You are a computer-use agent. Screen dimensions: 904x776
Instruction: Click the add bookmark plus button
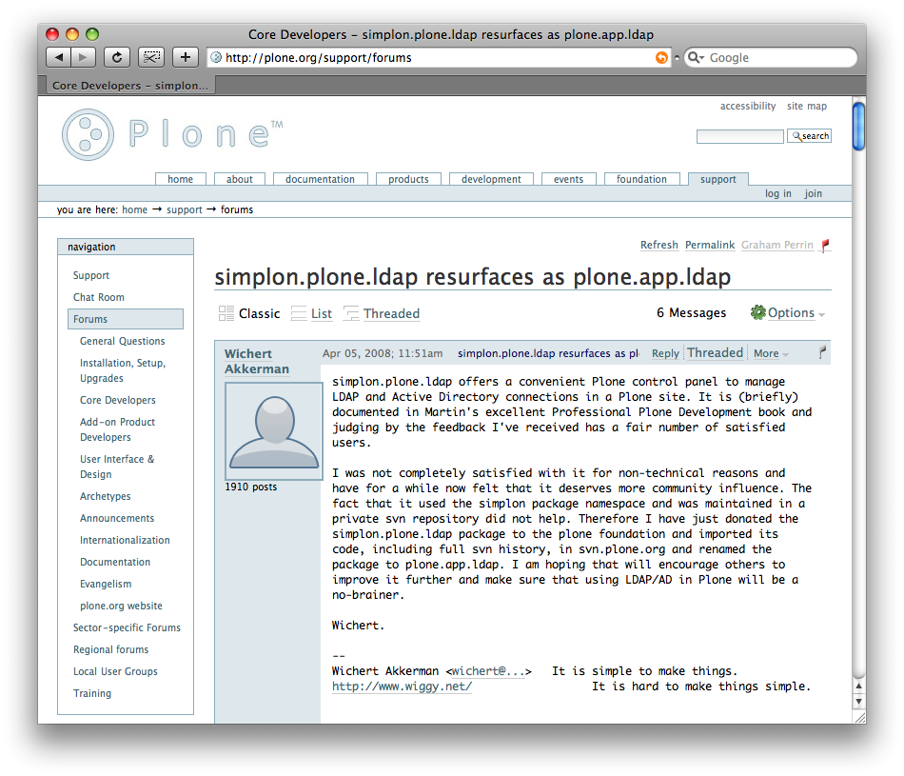[x=186, y=57]
